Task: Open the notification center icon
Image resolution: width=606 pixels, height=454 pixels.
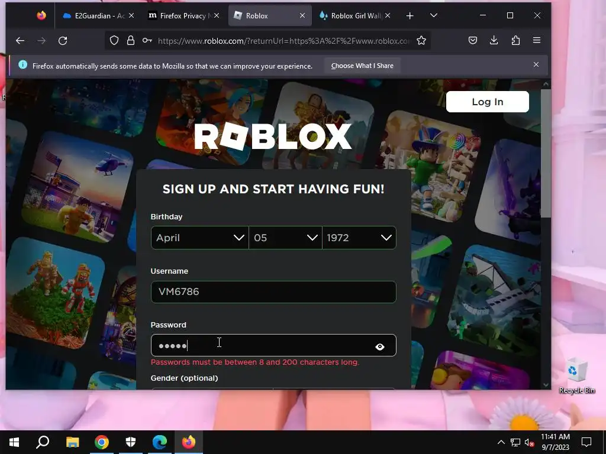Action: pyautogui.click(x=586, y=442)
